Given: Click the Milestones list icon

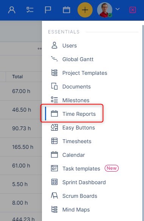Looking at the screenshot, I should pos(54,100).
